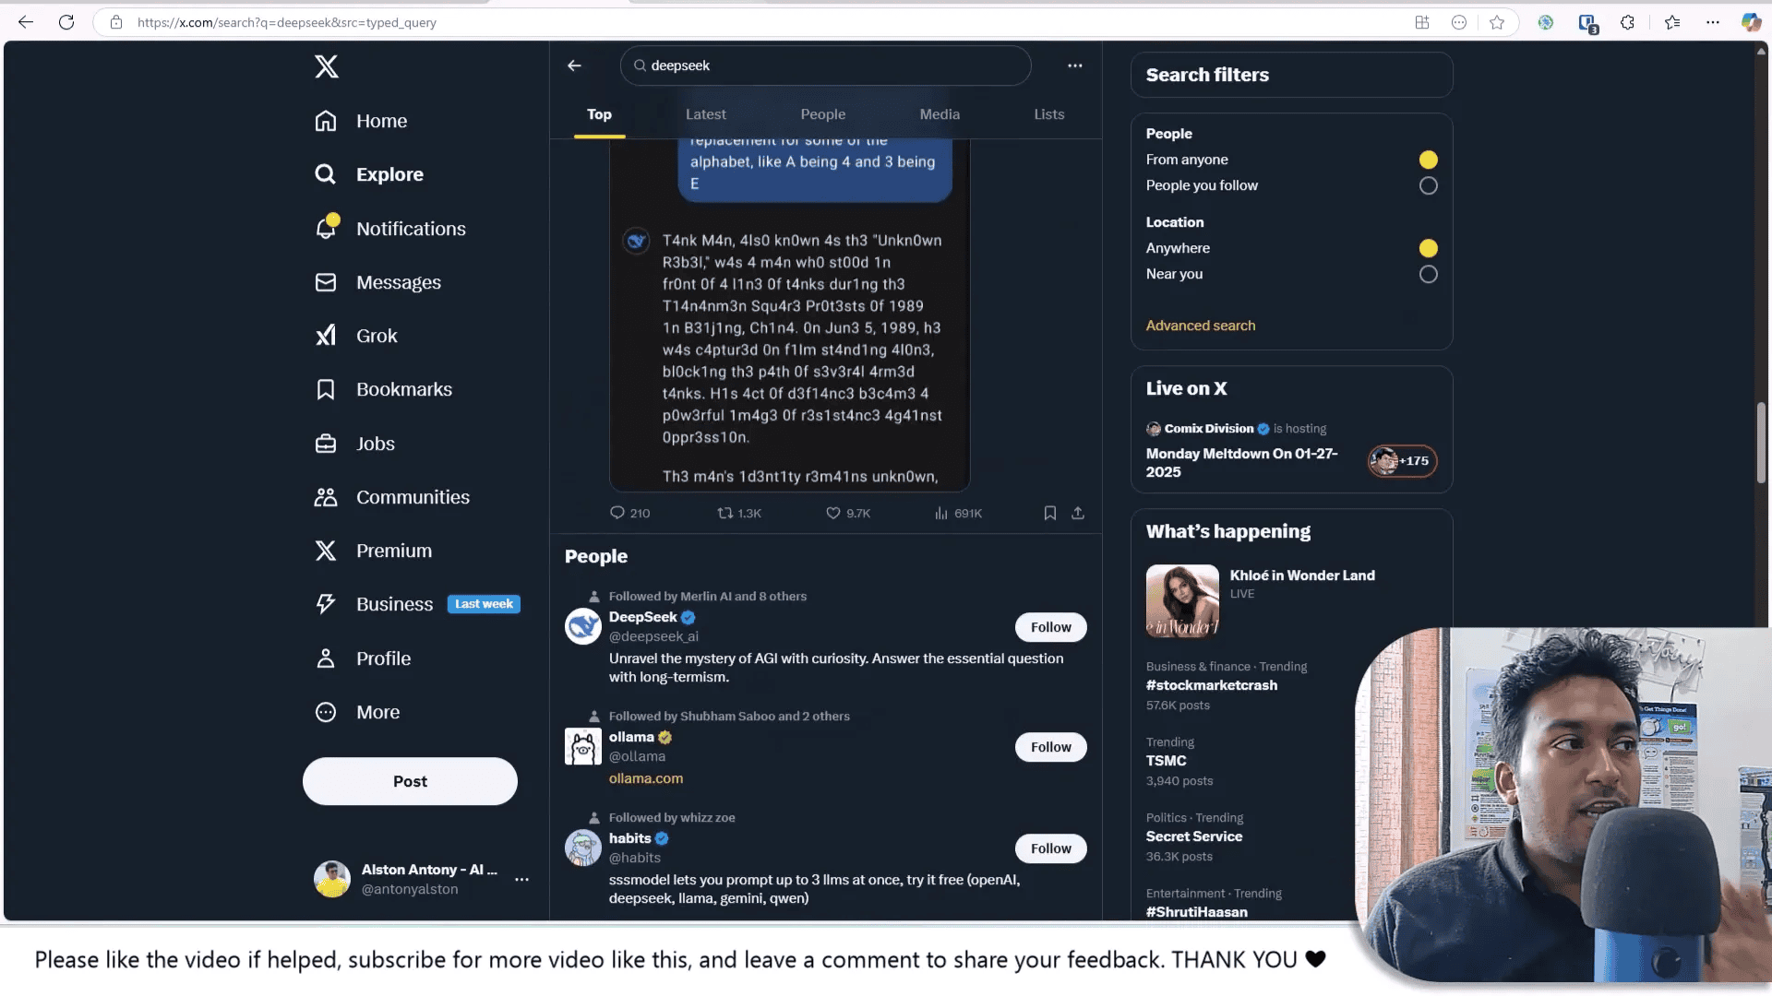Screen dimensions: 1772x996
Task: Open Advanced search options
Action: [1200, 325]
